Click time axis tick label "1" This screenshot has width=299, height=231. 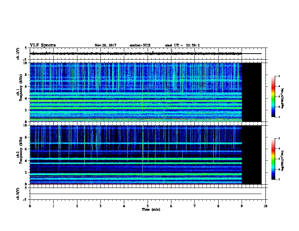[x=53, y=206]
